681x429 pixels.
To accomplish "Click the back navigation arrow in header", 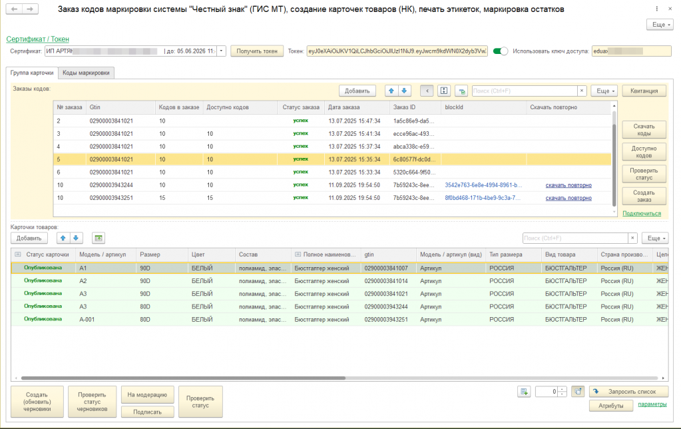I will 13,9.
